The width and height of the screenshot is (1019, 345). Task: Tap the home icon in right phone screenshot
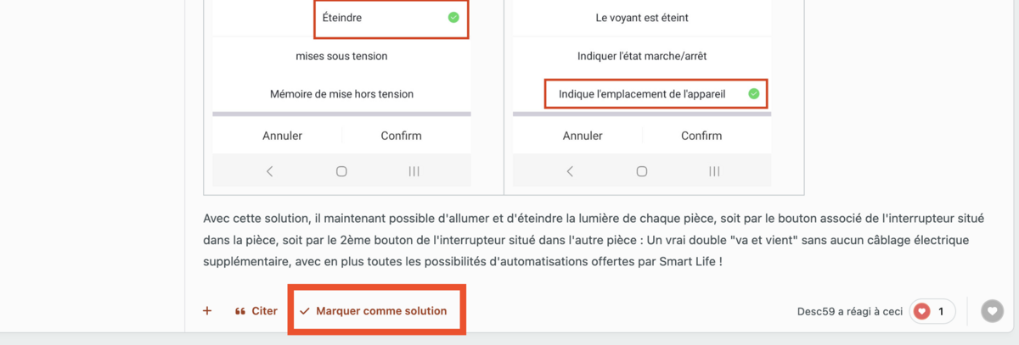(x=642, y=171)
